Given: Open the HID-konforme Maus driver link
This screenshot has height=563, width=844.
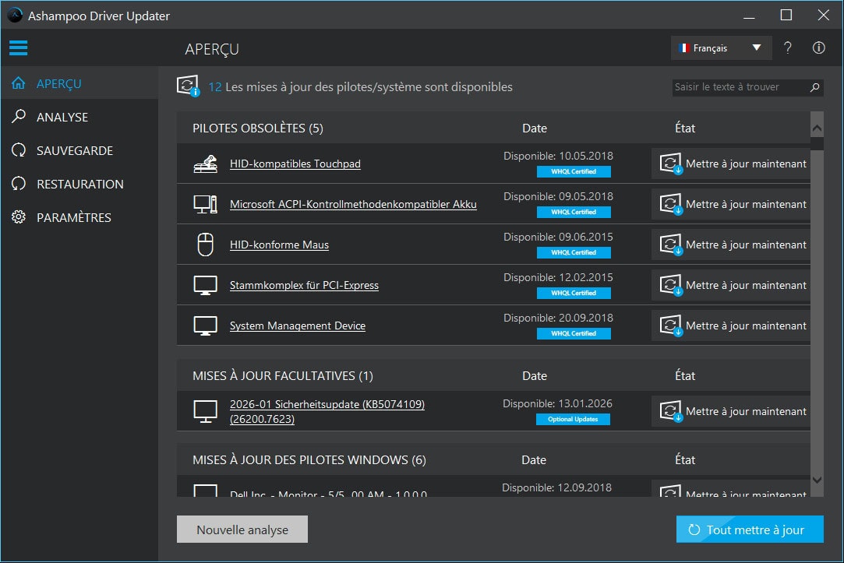Looking at the screenshot, I should point(279,244).
